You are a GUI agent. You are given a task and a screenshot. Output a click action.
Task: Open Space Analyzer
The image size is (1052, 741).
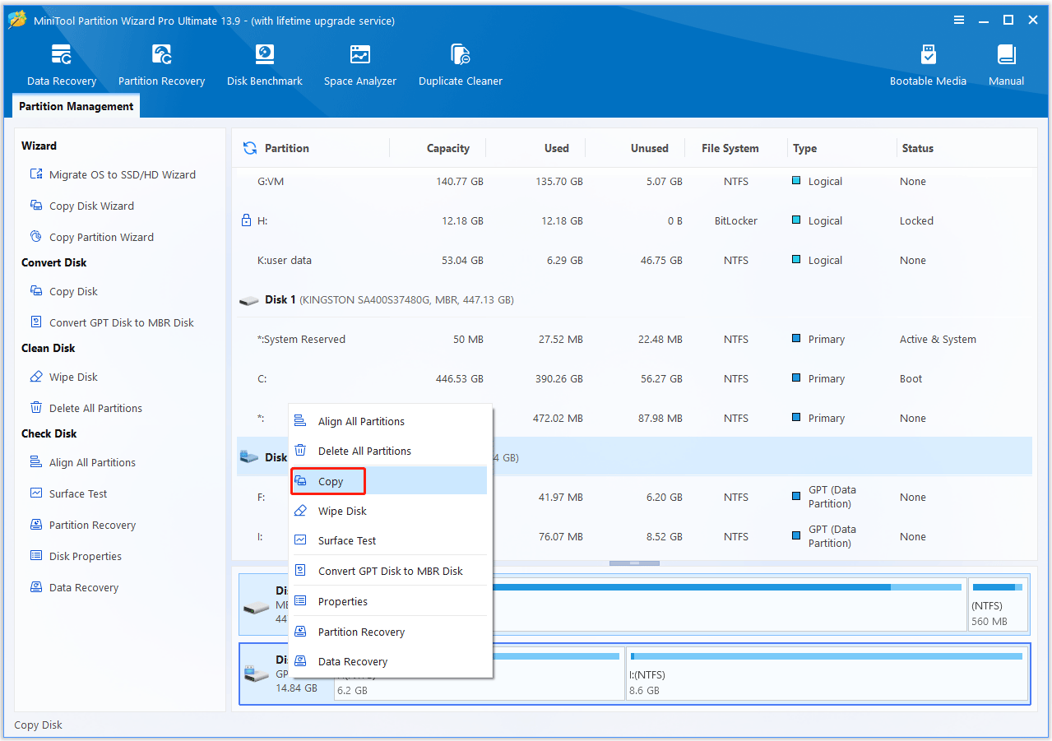[x=360, y=65]
